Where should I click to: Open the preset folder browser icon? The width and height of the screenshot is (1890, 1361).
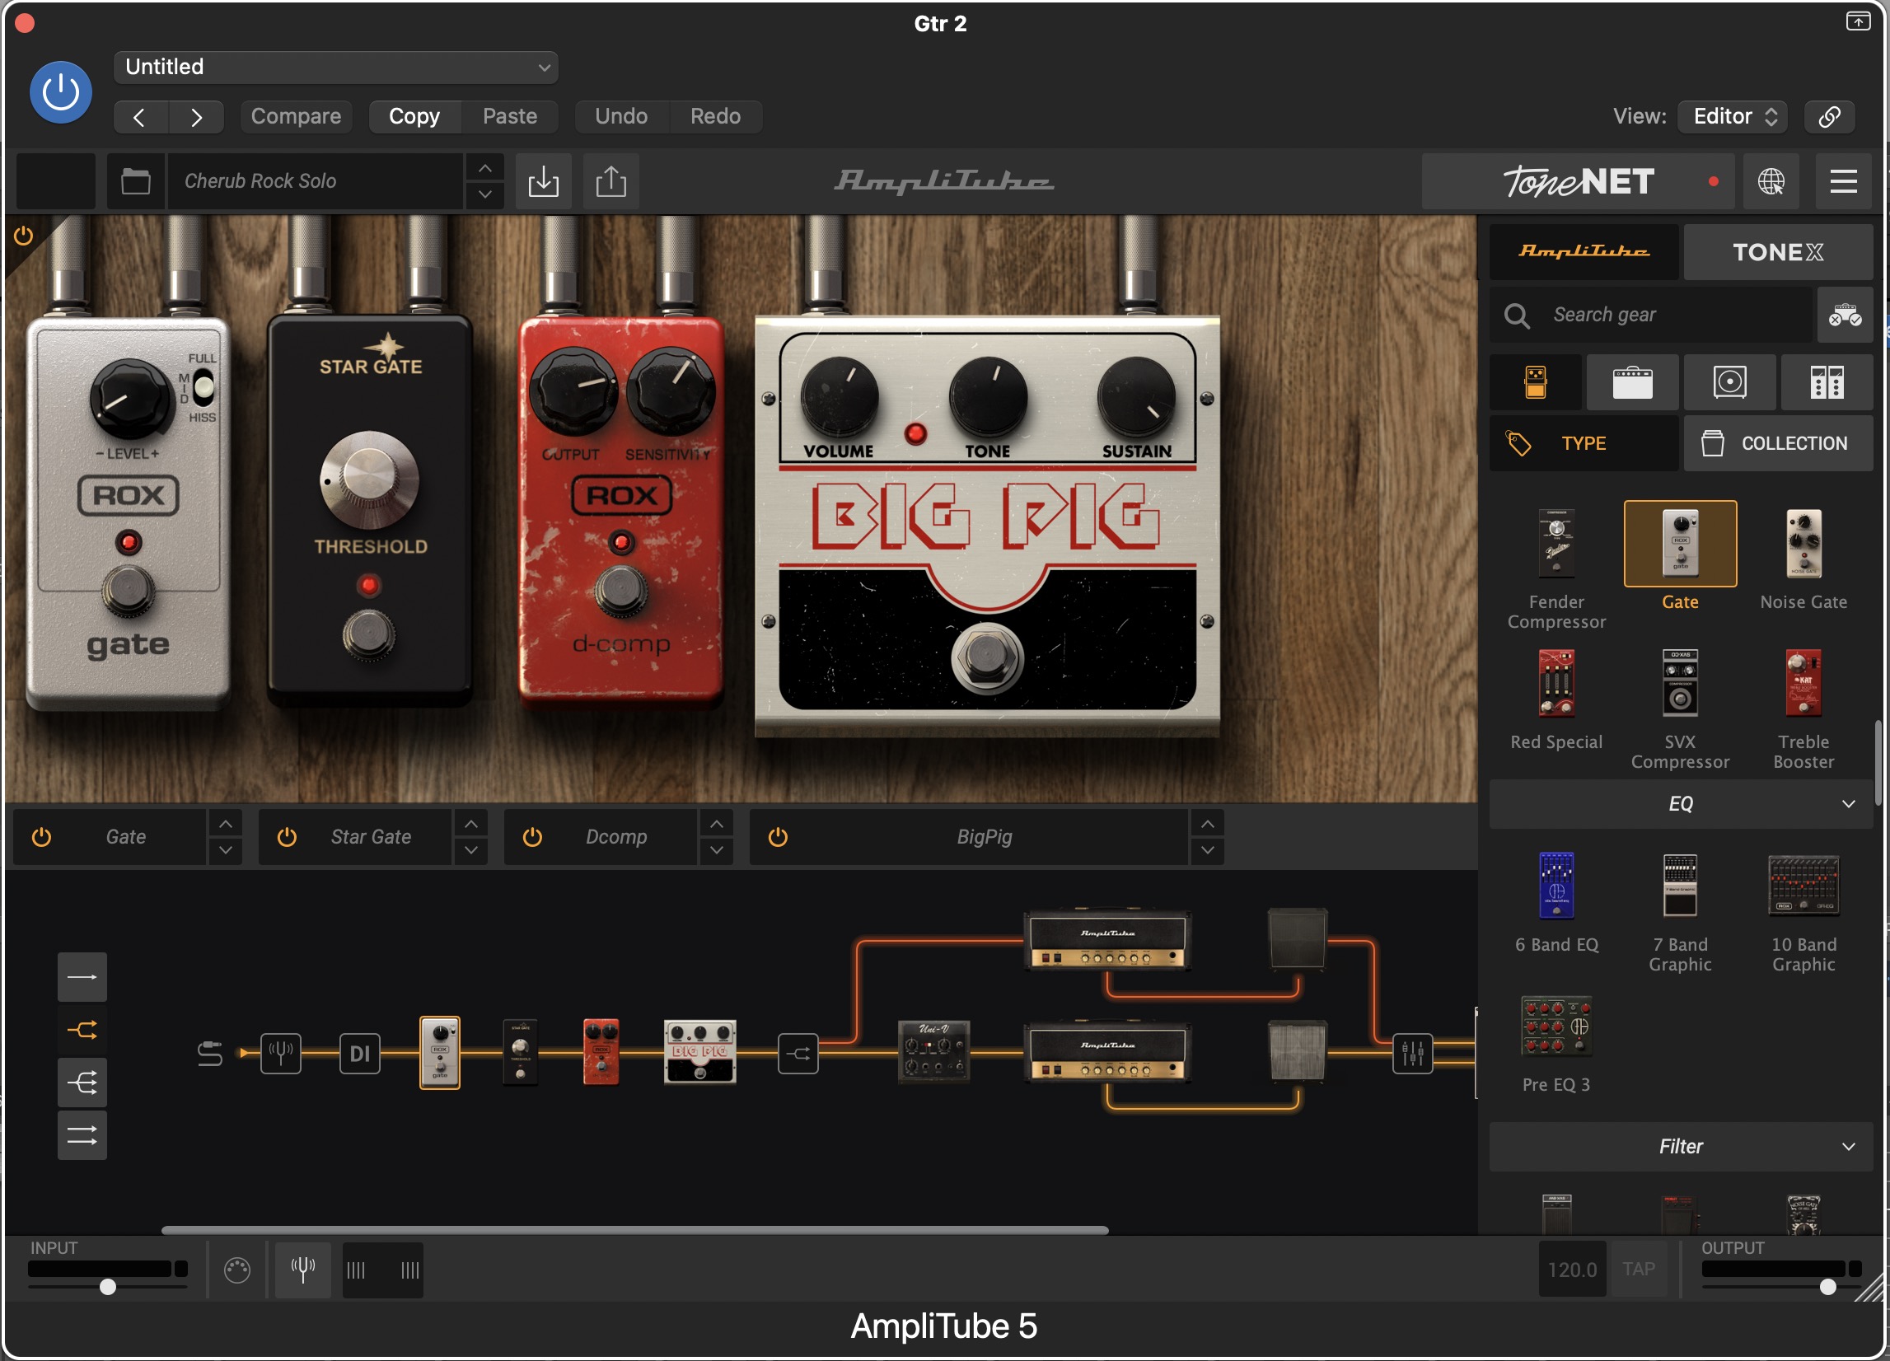[x=135, y=181]
